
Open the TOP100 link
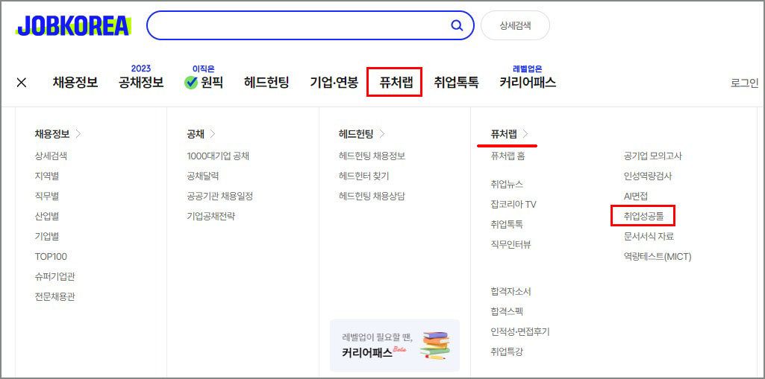click(x=51, y=256)
